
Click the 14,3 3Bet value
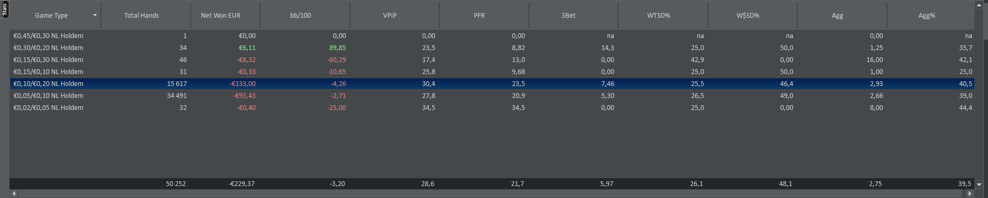(x=608, y=48)
